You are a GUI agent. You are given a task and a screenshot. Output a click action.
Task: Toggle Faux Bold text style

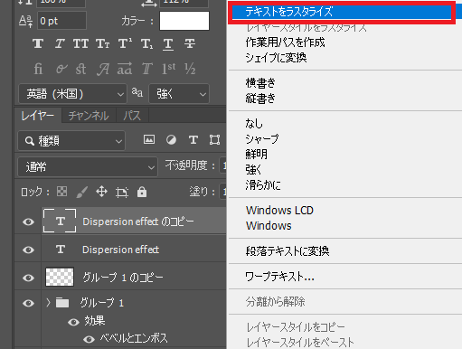click(38, 44)
